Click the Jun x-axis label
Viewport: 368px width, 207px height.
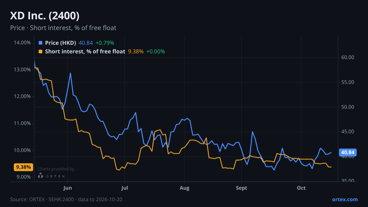67,188
